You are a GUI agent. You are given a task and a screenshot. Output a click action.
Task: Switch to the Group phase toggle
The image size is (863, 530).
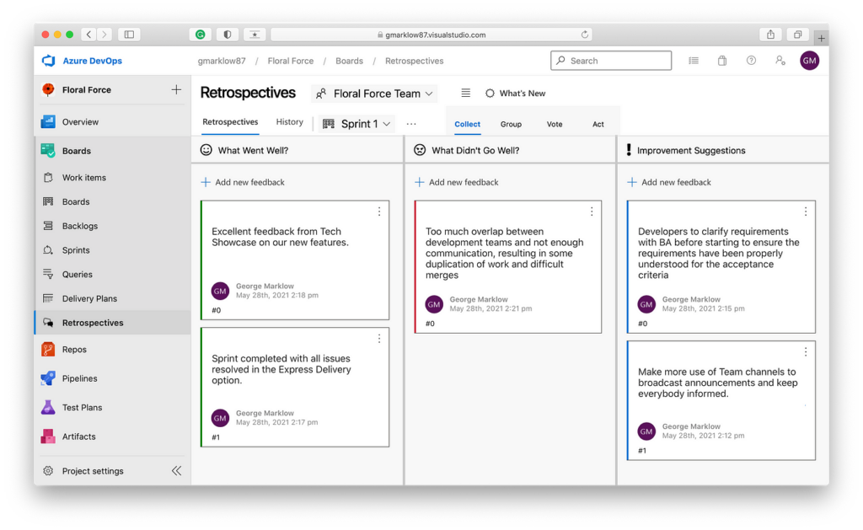coord(511,123)
